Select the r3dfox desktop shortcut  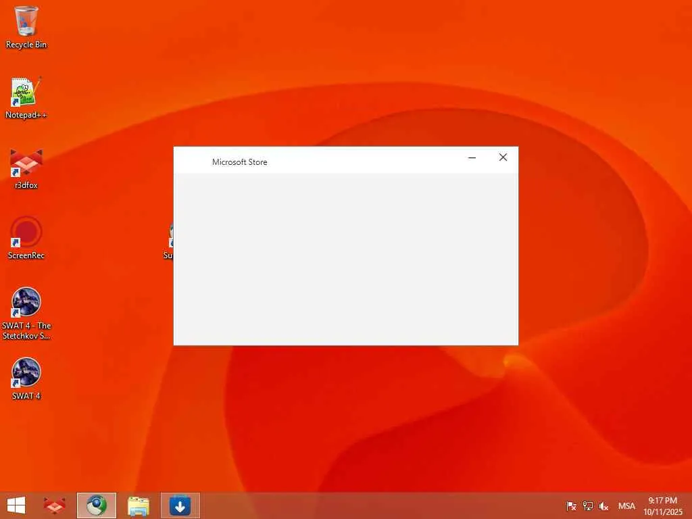click(x=26, y=168)
